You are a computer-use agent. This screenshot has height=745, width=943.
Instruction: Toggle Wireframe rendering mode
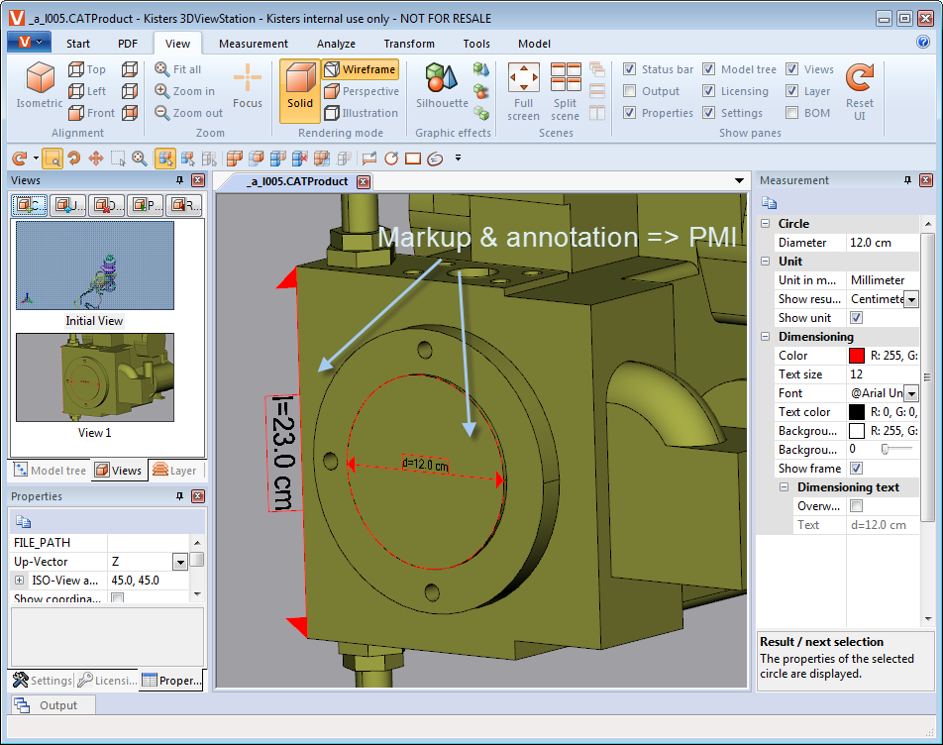point(361,69)
